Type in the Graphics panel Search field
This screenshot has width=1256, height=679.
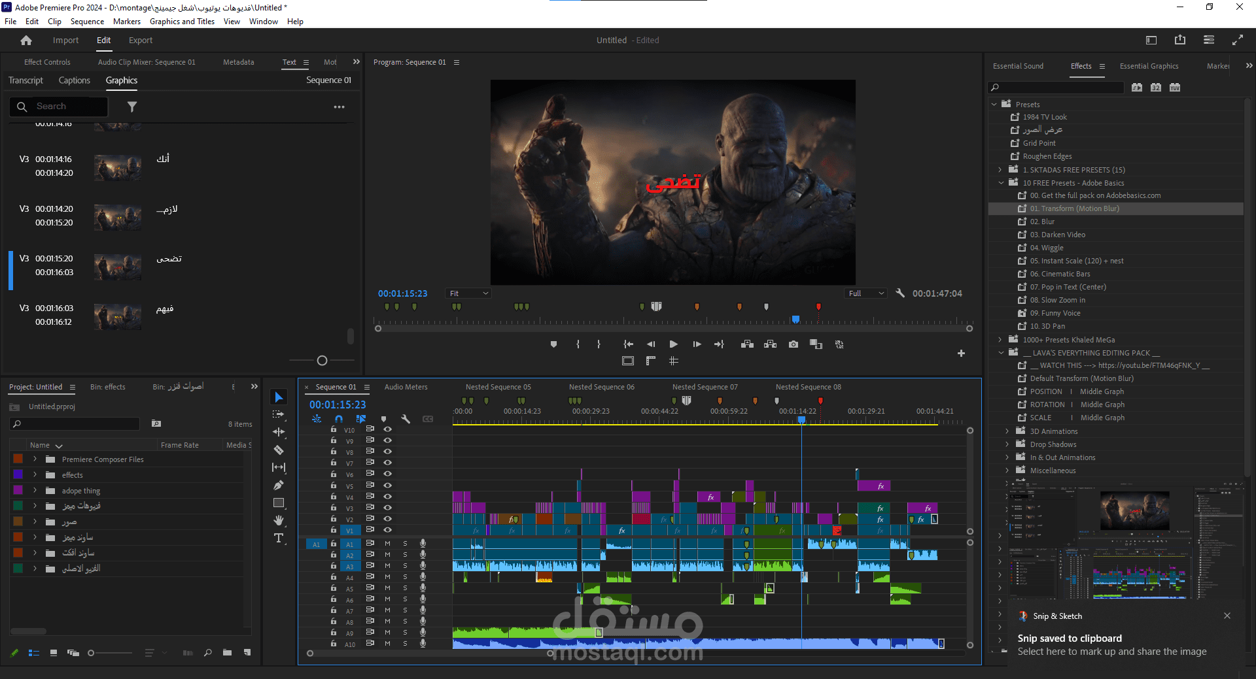[x=65, y=107]
